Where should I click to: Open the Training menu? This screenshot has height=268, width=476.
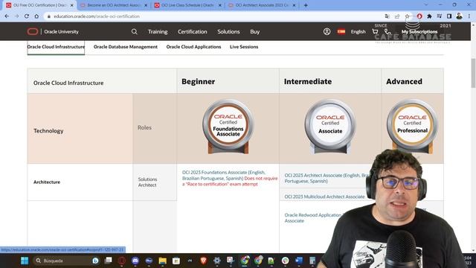click(x=158, y=31)
